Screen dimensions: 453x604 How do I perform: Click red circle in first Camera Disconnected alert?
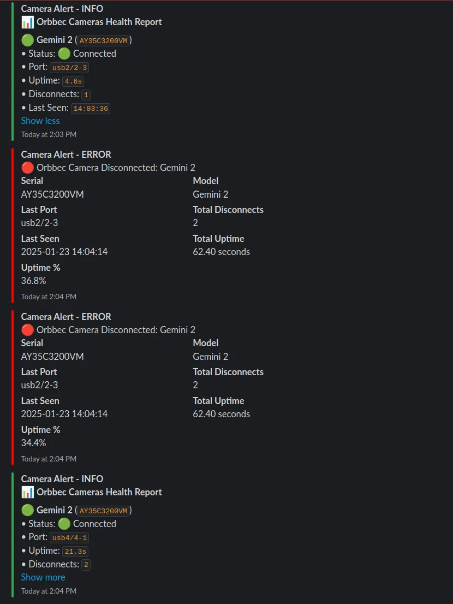27,168
